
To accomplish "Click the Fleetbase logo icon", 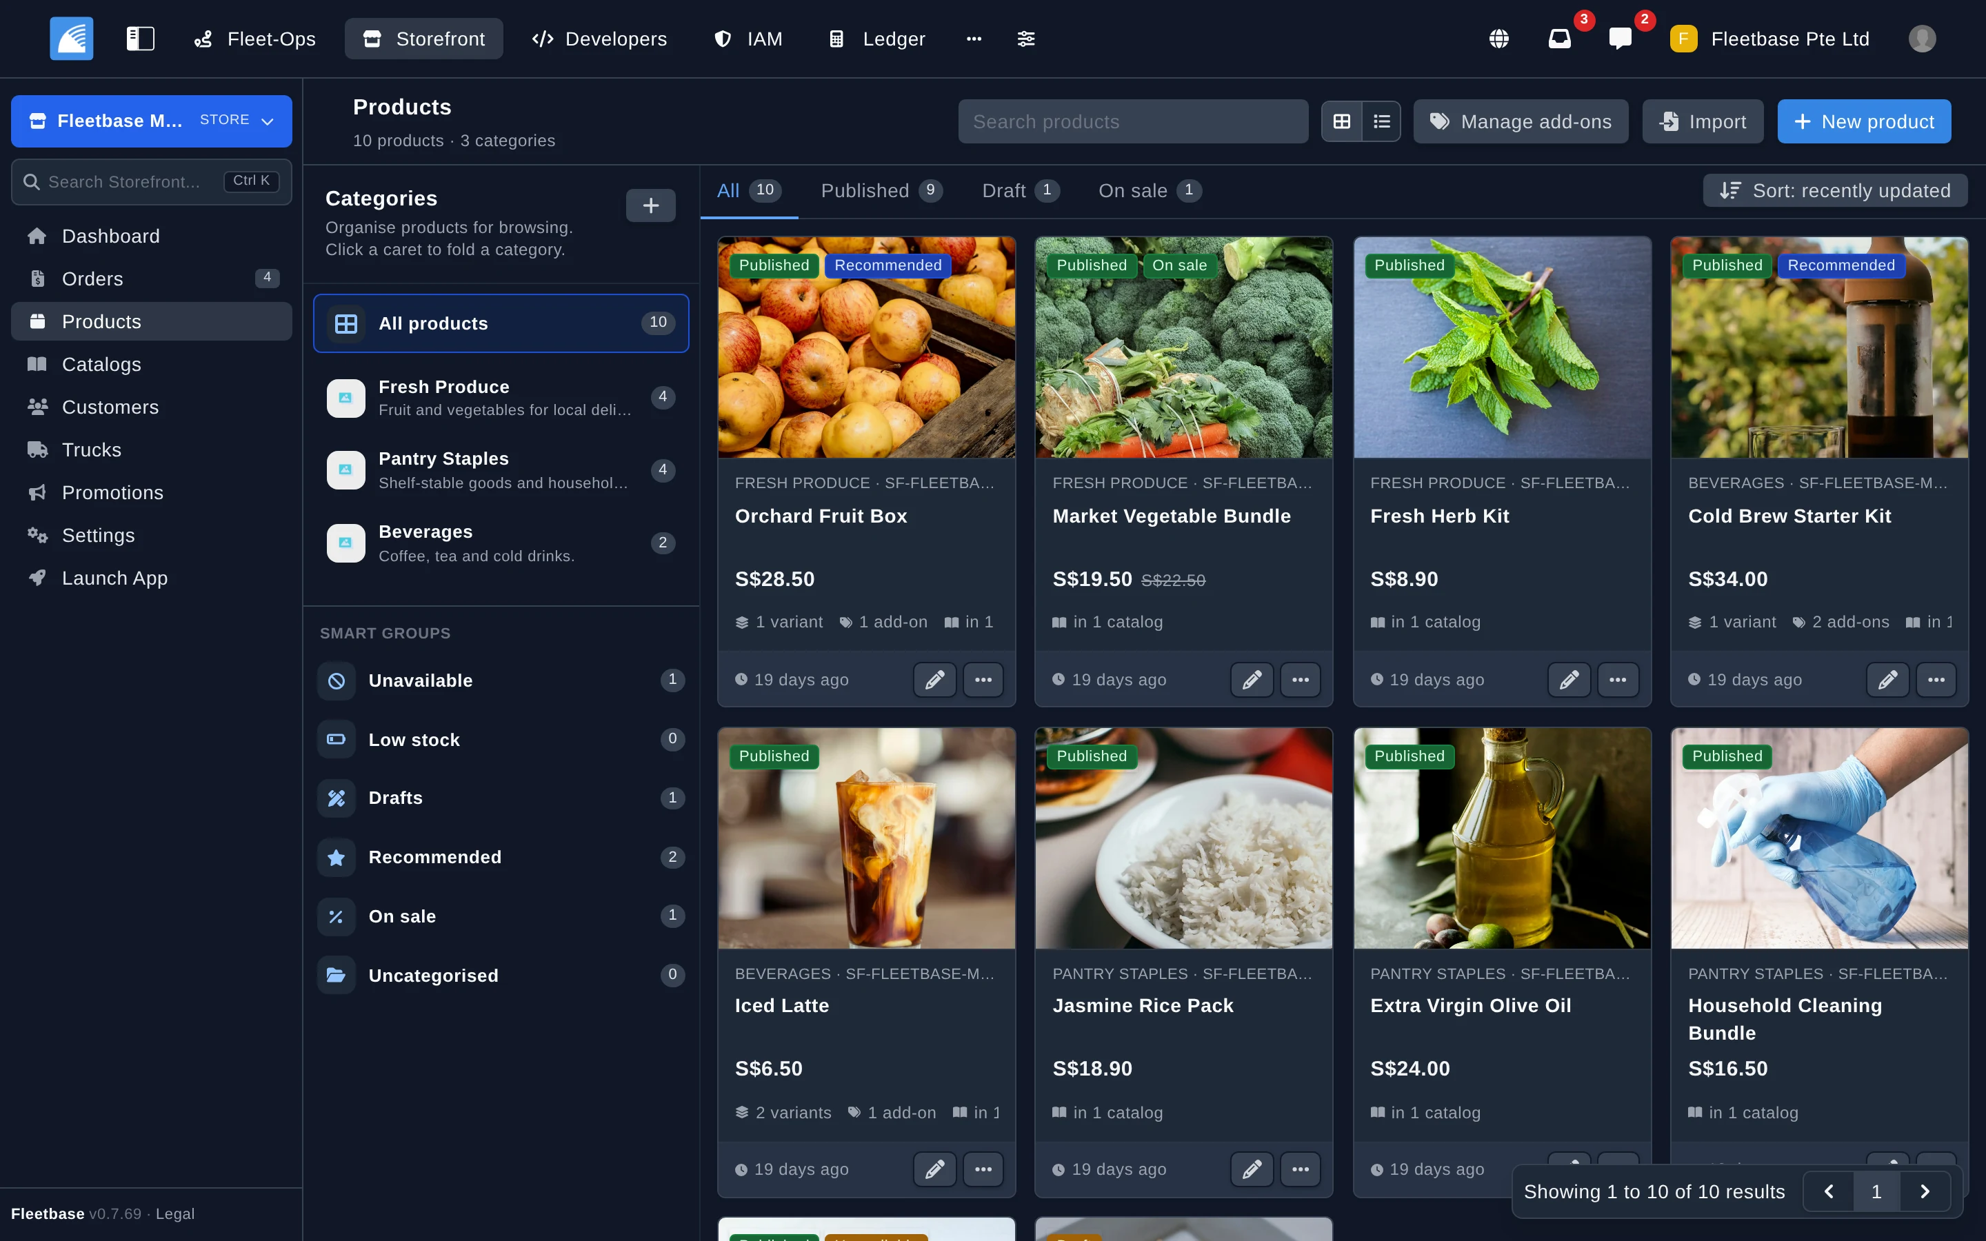I will (72, 39).
